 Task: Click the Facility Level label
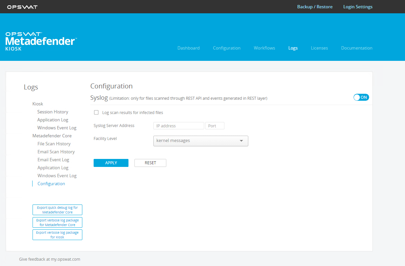105,138
